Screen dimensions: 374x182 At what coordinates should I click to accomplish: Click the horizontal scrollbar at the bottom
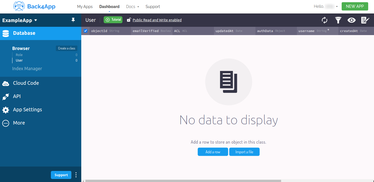pos(183,181)
